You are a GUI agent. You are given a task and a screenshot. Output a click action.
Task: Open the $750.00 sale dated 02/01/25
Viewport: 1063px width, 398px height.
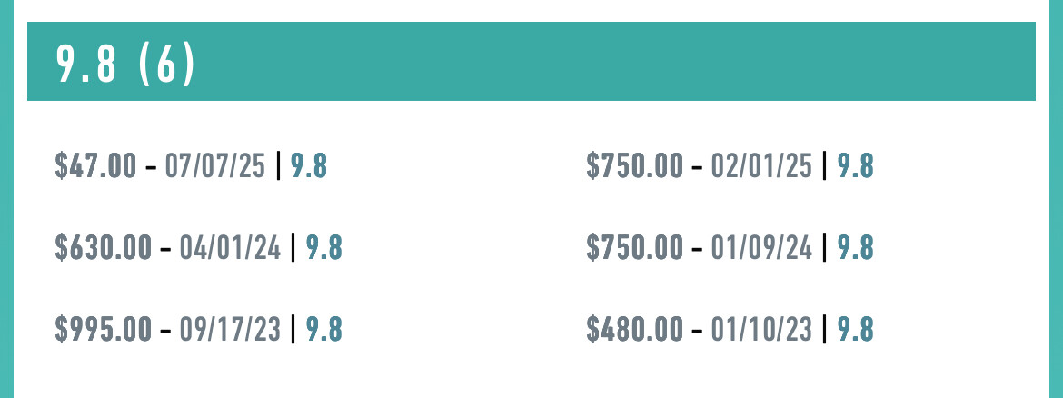click(x=634, y=165)
